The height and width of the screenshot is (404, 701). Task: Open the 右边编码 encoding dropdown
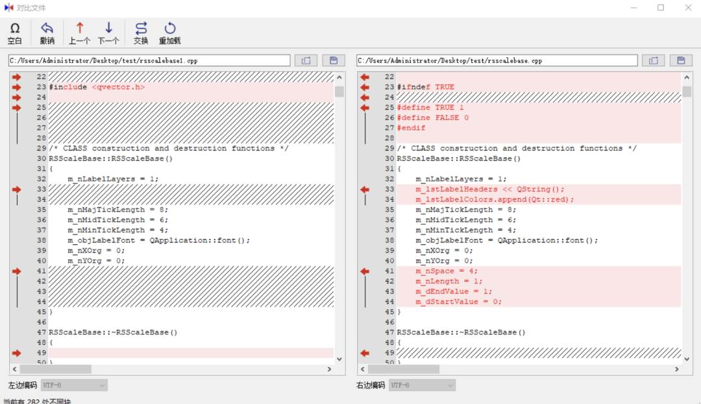click(422, 385)
